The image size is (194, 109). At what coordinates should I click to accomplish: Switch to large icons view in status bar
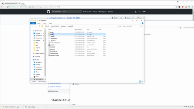coord(142,81)
